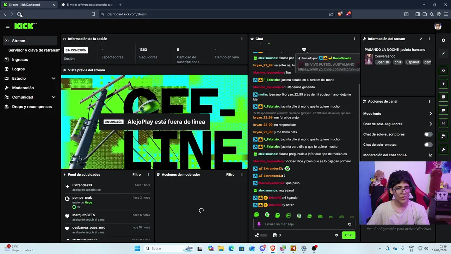451x254 pixels.
Task: Enable Chat de solo-suscriptores toggle
Action: click(428, 134)
